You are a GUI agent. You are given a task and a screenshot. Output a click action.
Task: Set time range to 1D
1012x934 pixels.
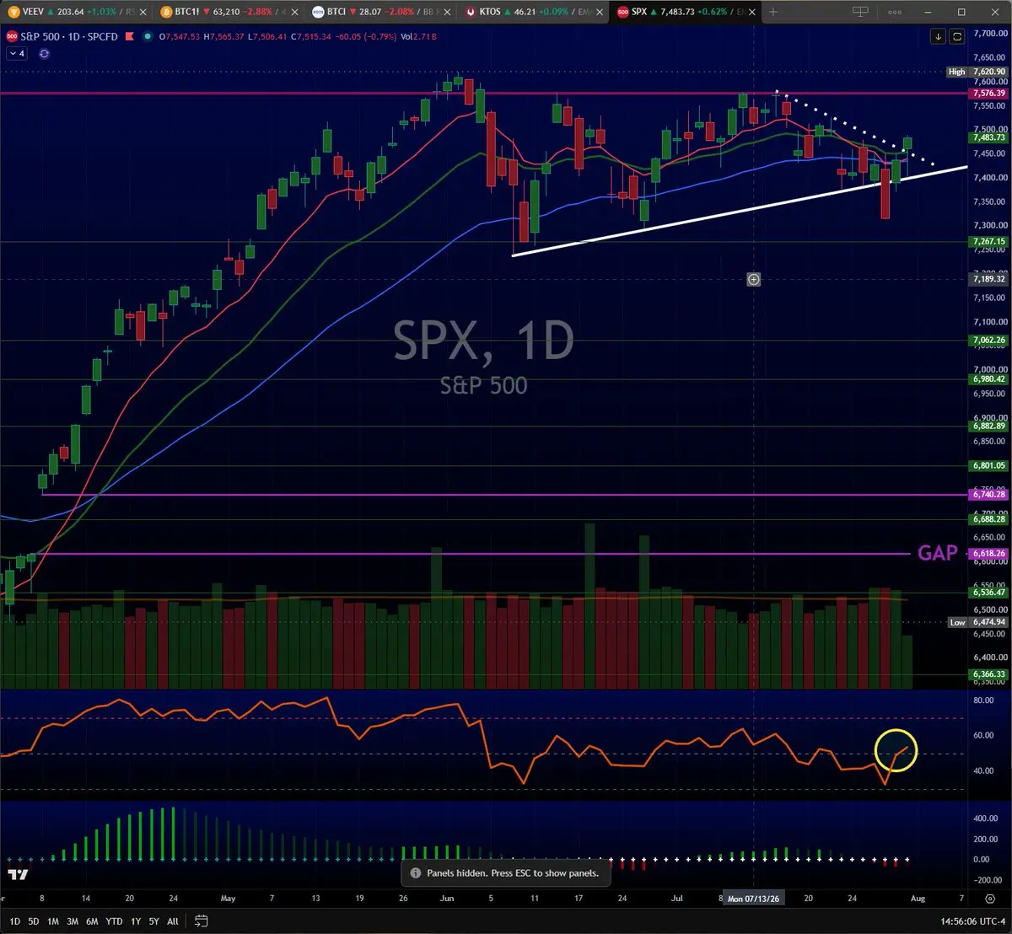[15, 921]
